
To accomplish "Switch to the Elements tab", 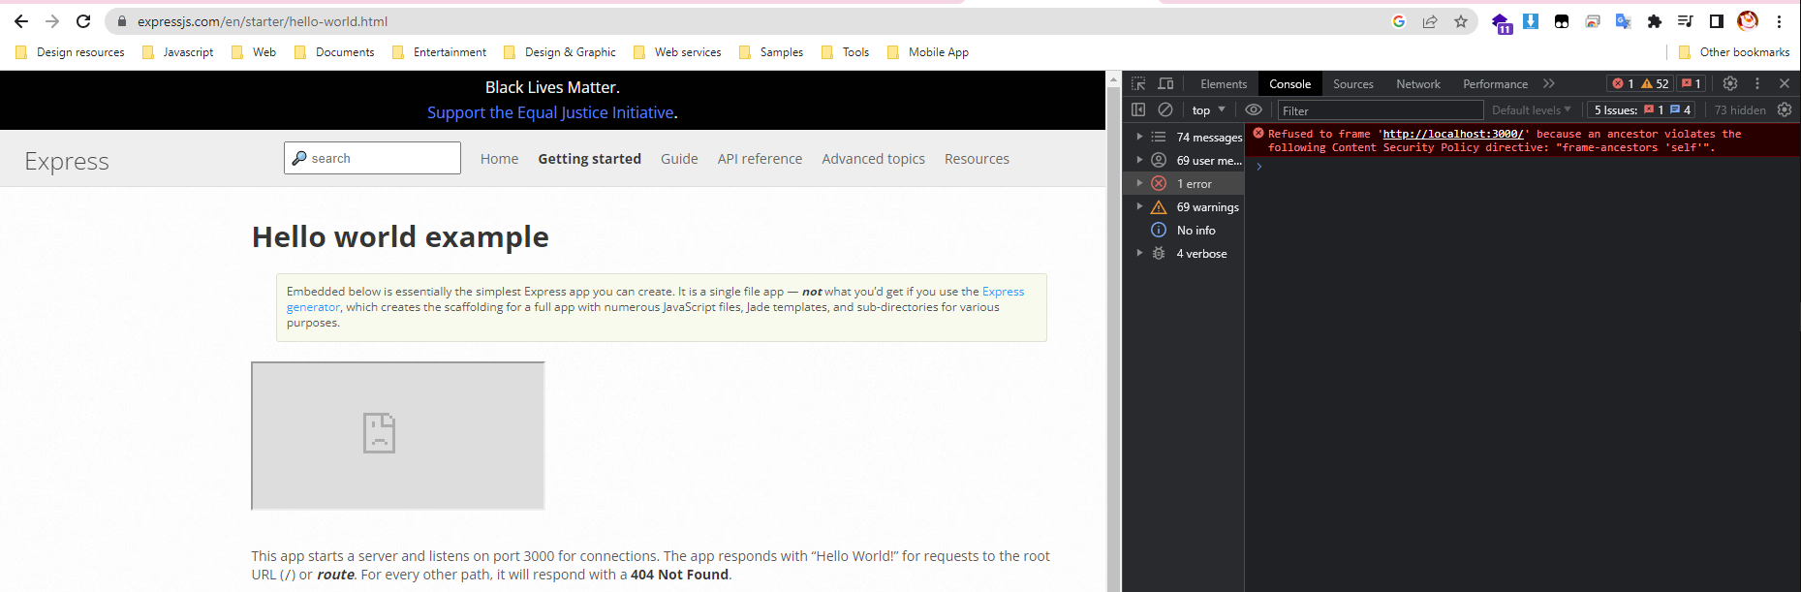I will pyautogui.click(x=1224, y=84).
